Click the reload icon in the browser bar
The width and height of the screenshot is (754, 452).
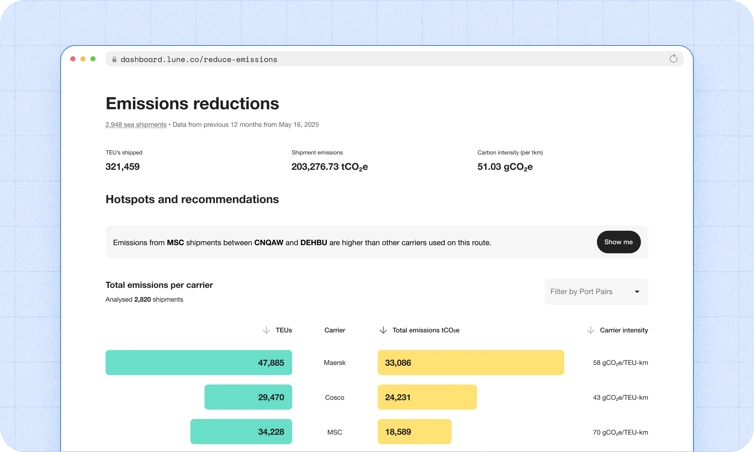click(x=673, y=59)
